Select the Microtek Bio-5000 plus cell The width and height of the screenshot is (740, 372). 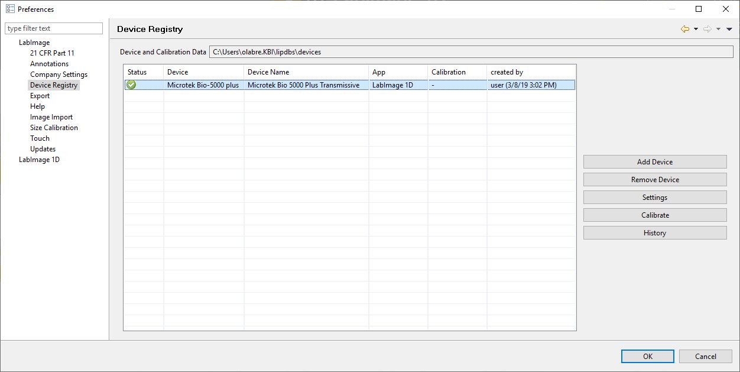[203, 85]
